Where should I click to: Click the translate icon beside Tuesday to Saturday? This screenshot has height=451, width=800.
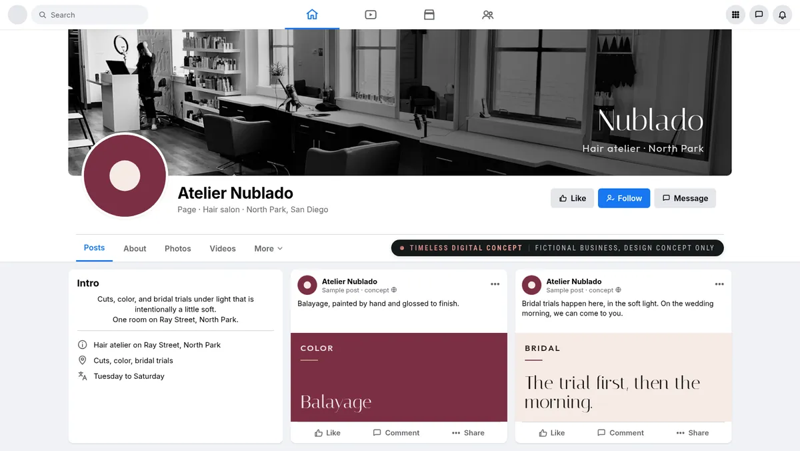pyautogui.click(x=83, y=376)
